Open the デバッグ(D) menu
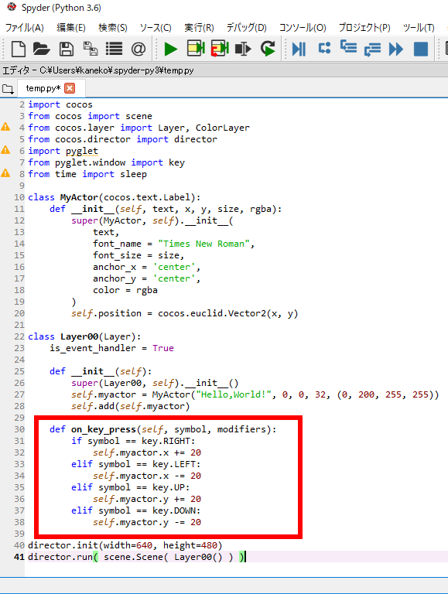448x594 pixels. coord(246,28)
